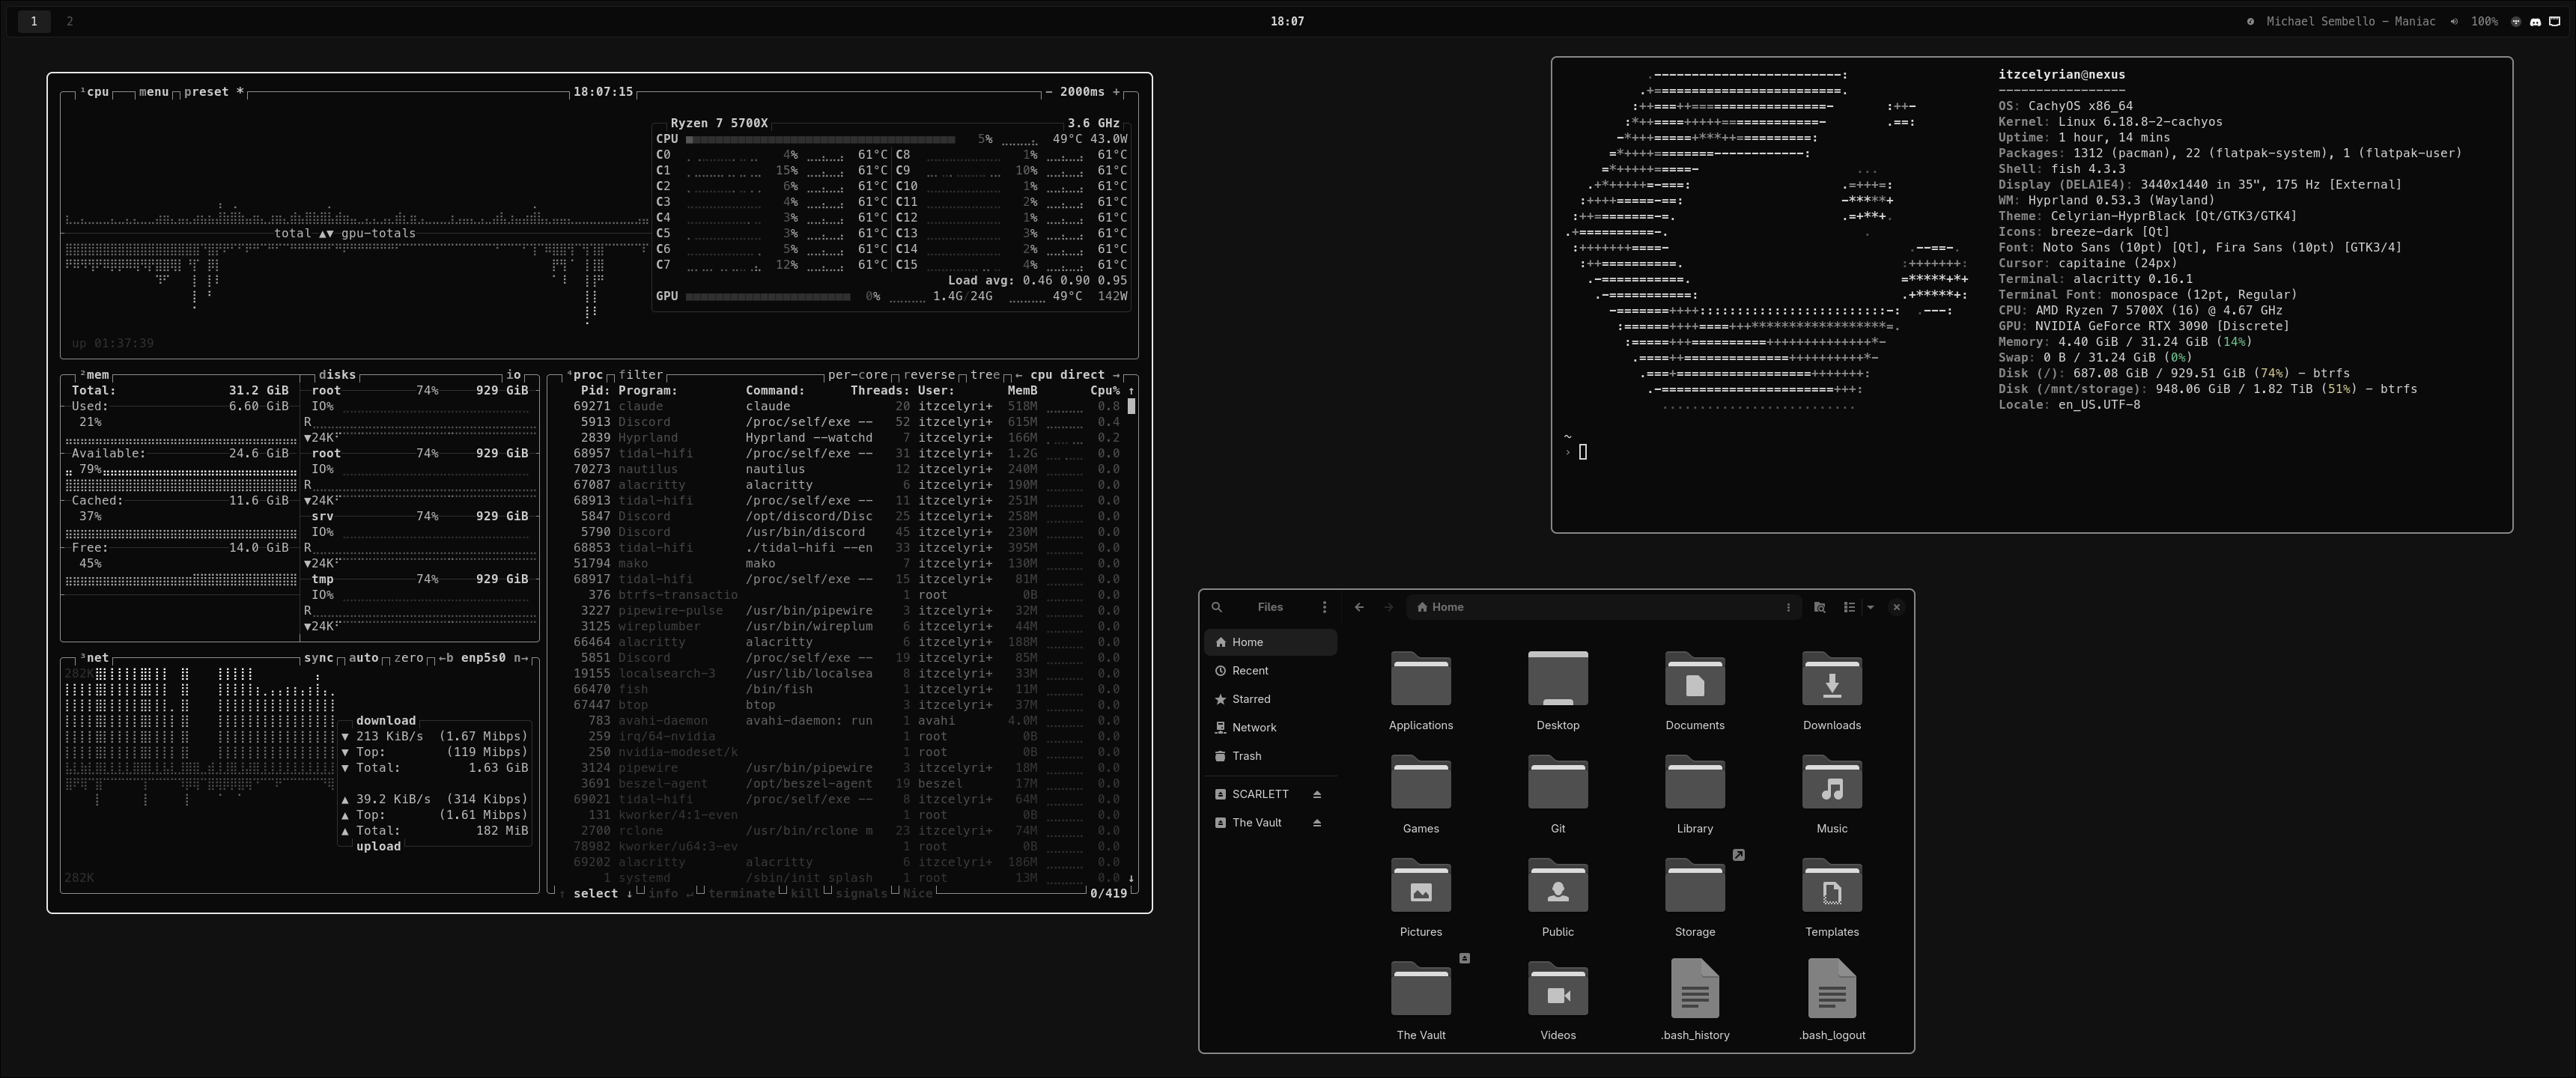Open the path bar options menu

point(1788,607)
